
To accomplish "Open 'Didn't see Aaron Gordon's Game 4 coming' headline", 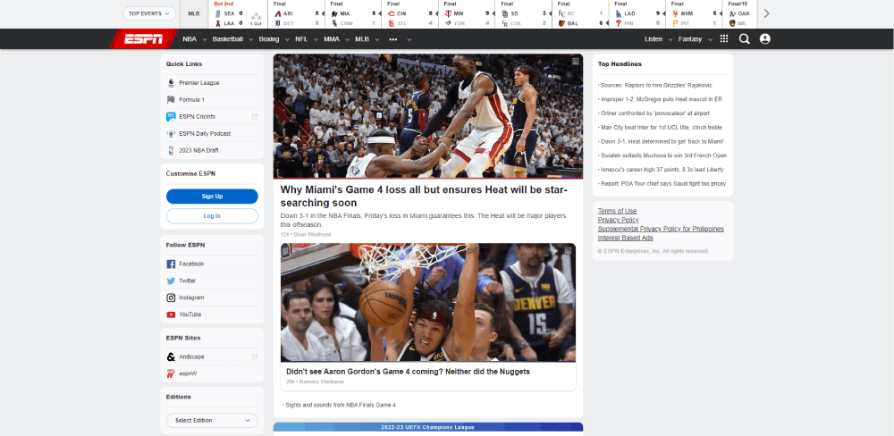I will [409, 372].
